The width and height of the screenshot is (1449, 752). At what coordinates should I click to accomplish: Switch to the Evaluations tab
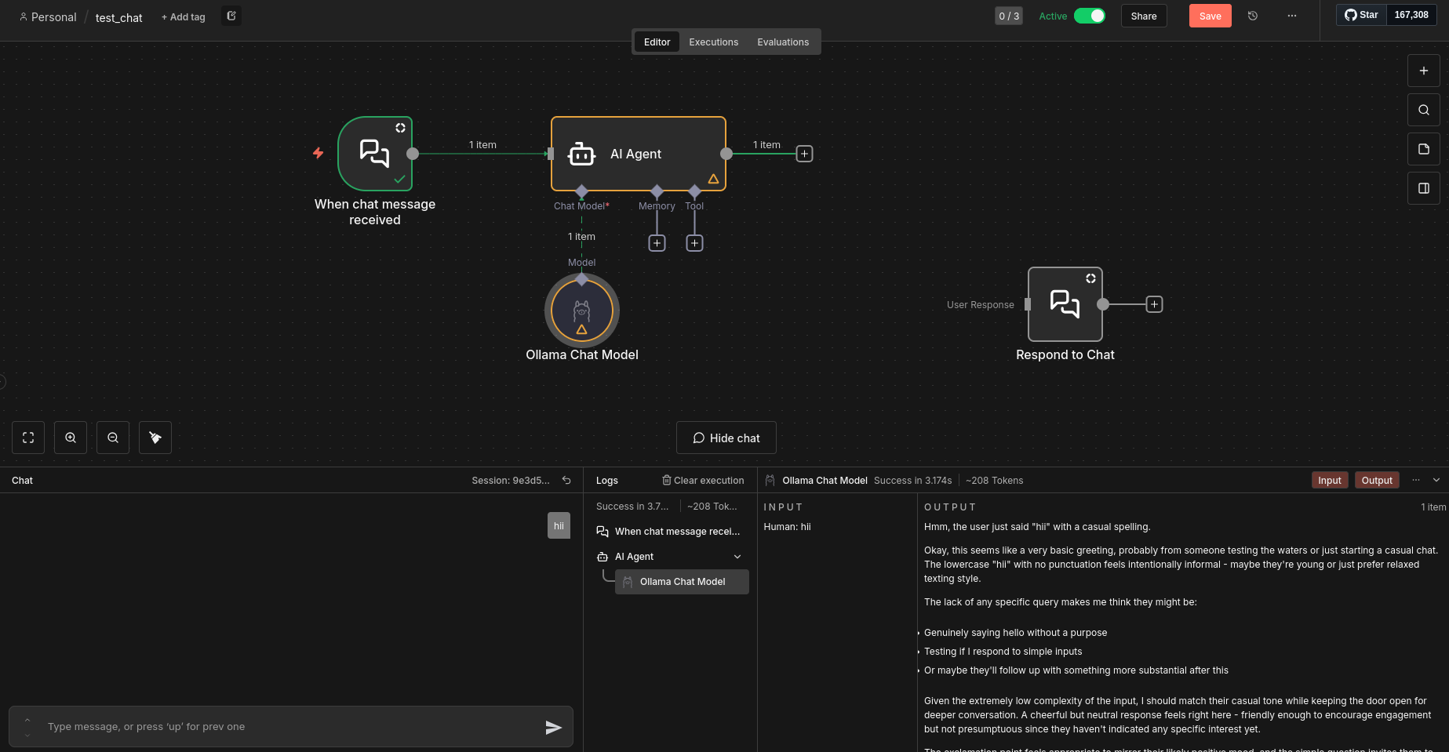click(782, 42)
